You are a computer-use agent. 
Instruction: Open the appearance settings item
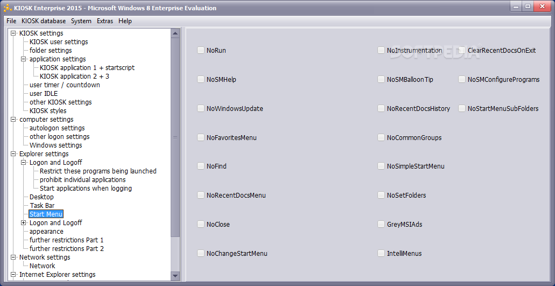(46, 231)
